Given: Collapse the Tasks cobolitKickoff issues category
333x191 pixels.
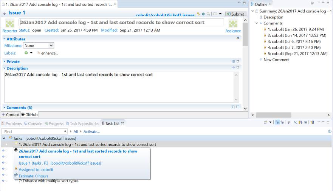Looking at the screenshot, I should (4, 138).
